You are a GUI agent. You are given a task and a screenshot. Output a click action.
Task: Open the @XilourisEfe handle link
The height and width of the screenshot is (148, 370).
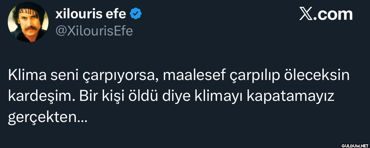click(x=94, y=31)
